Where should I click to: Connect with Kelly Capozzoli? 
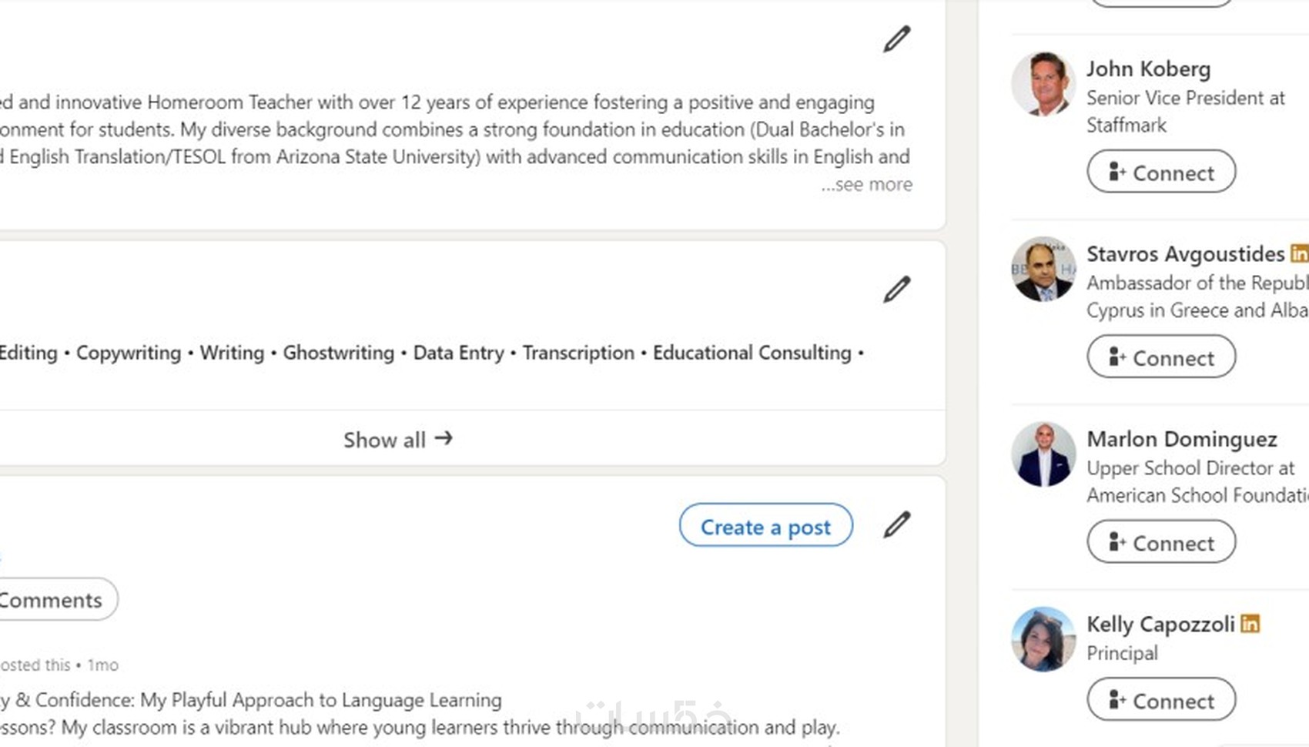point(1161,700)
